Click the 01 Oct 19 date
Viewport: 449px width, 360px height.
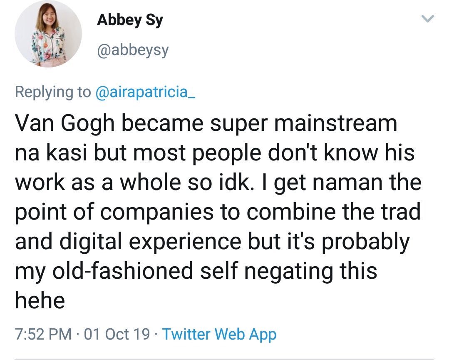[x=117, y=334]
